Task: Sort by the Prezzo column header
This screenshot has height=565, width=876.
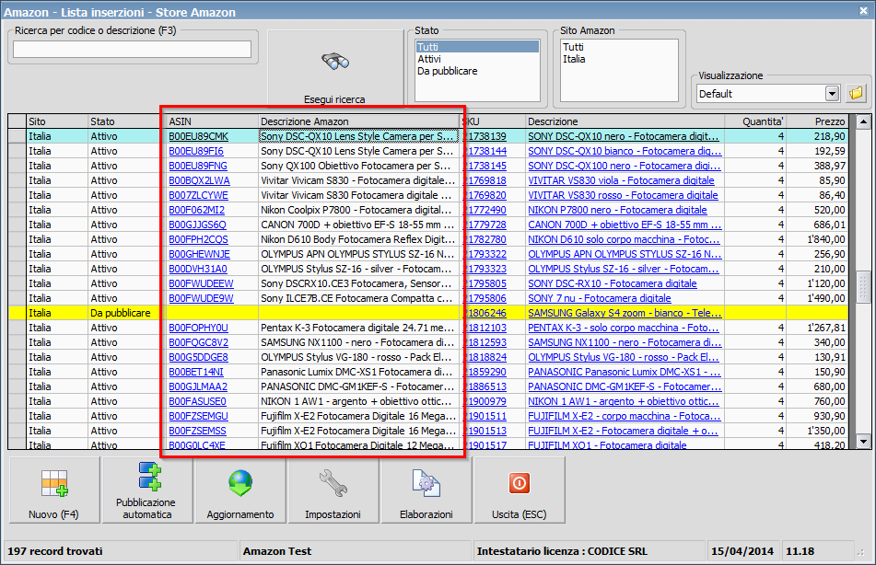Action: tap(817, 121)
